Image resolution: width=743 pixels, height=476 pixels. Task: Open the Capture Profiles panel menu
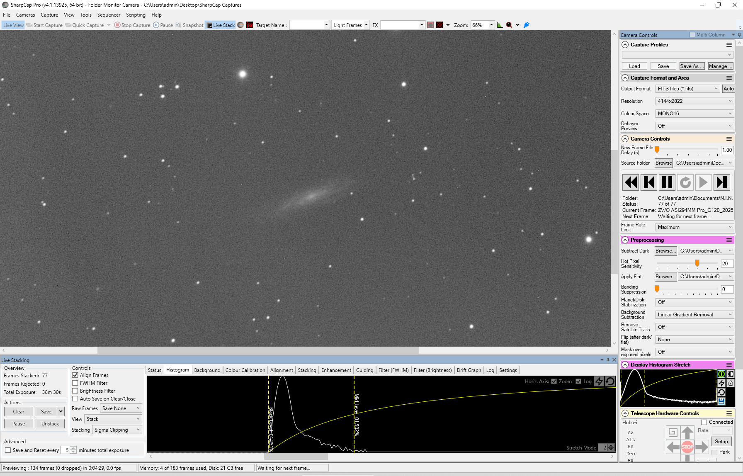point(729,45)
